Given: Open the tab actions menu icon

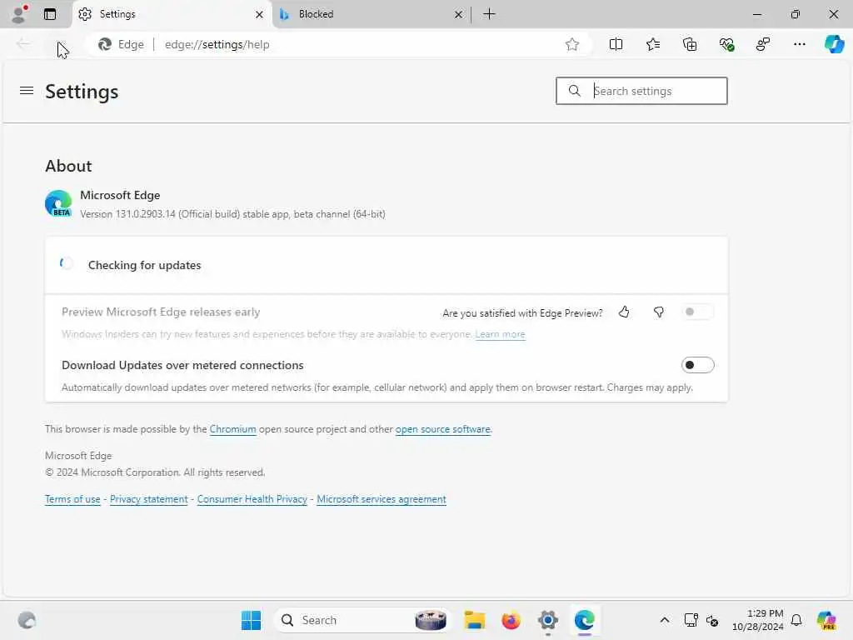Looking at the screenshot, I should click(50, 14).
